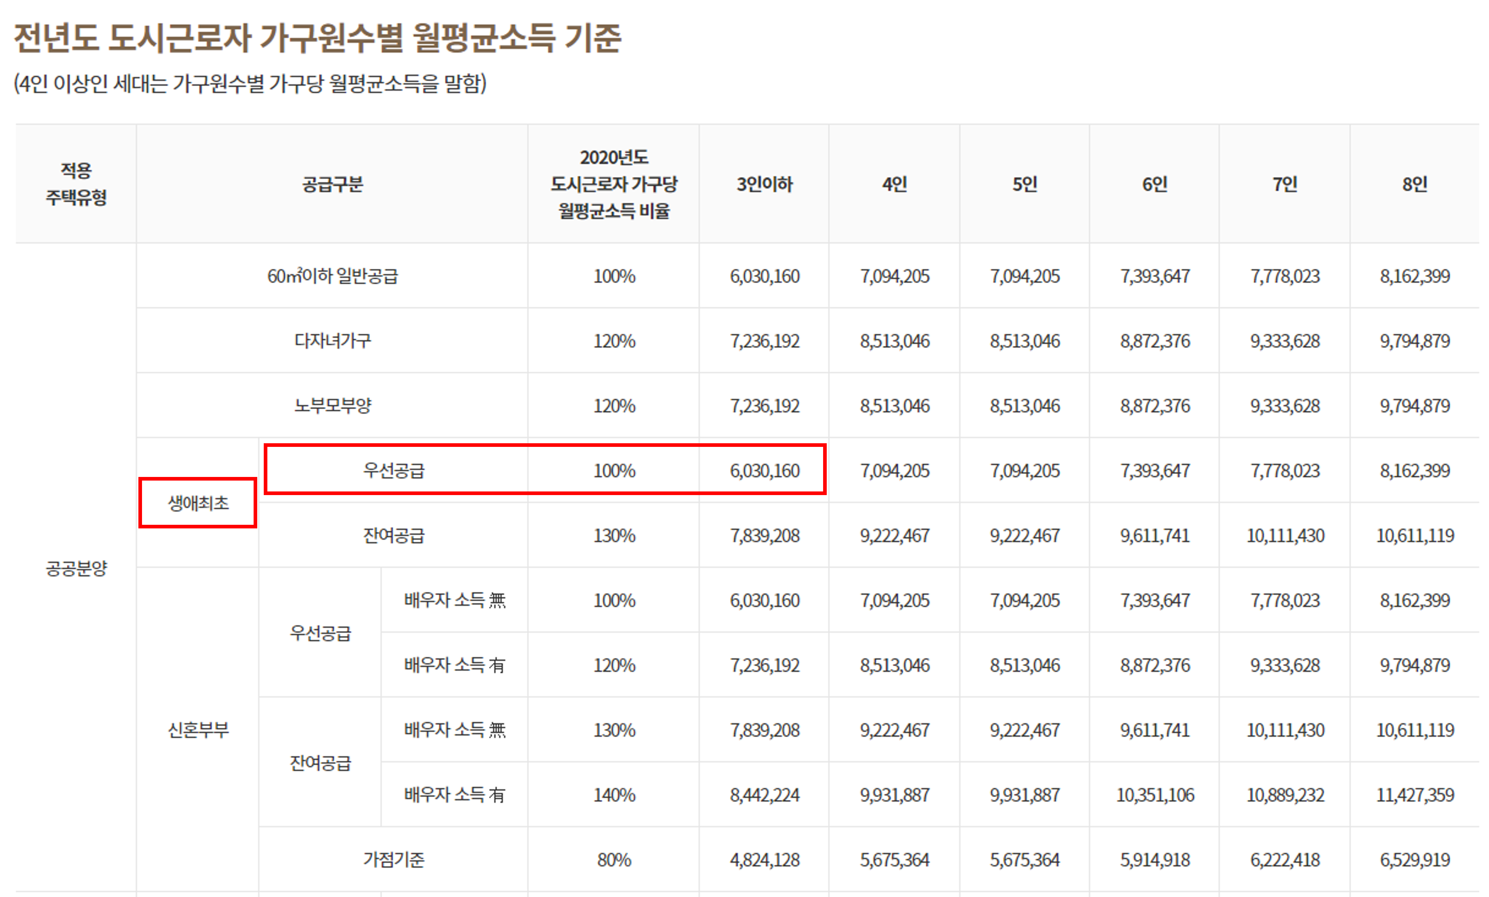
Task: Select the 7인 column header
Action: (x=1285, y=184)
